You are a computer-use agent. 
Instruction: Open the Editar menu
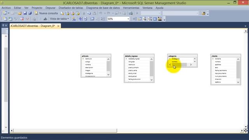click(18, 8)
